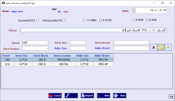Click the Others text field
175x101 pixels.
93,30
